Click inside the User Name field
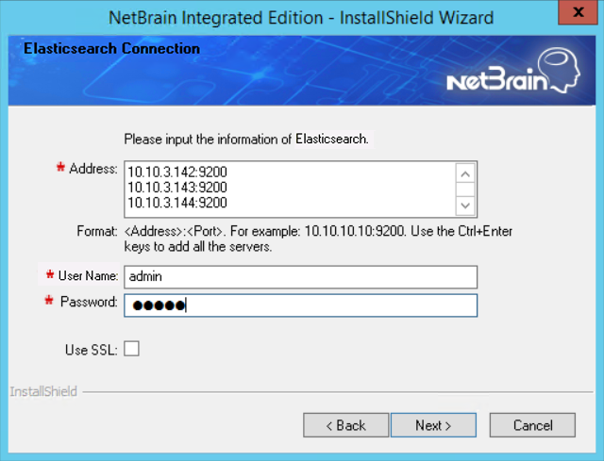The width and height of the screenshot is (604, 461). pos(300,276)
